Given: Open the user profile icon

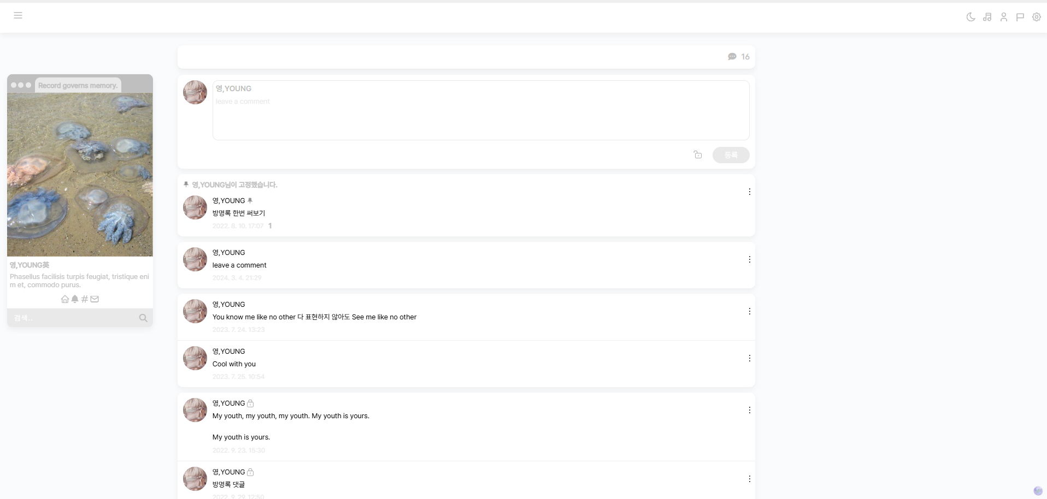Looking at the screenshot, I should (x=1003, y=17).
